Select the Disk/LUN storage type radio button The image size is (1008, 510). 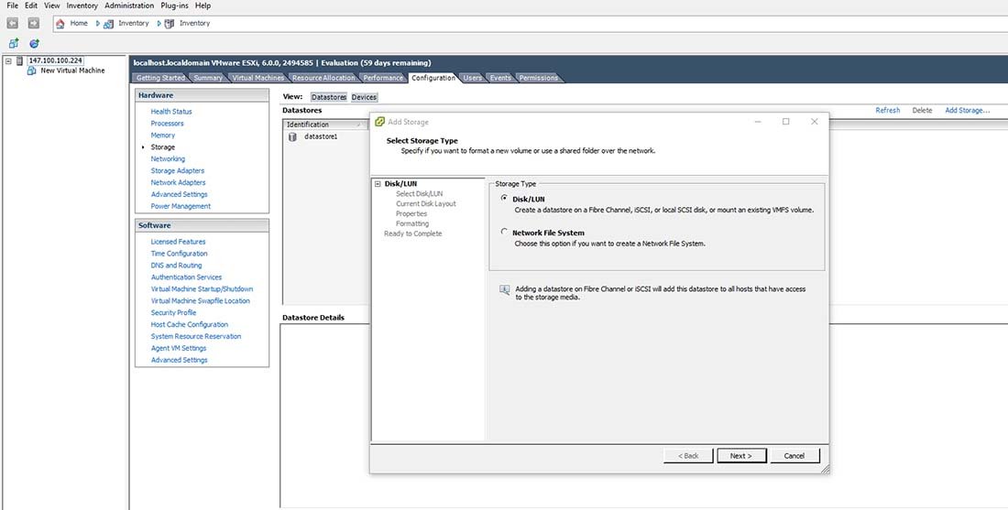[x=504, y=199]
